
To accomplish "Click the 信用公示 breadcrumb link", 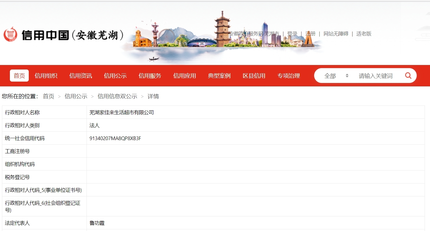I will point(76,96).
